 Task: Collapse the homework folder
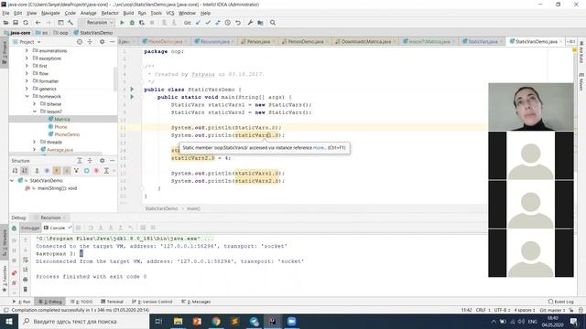(27, 96)
